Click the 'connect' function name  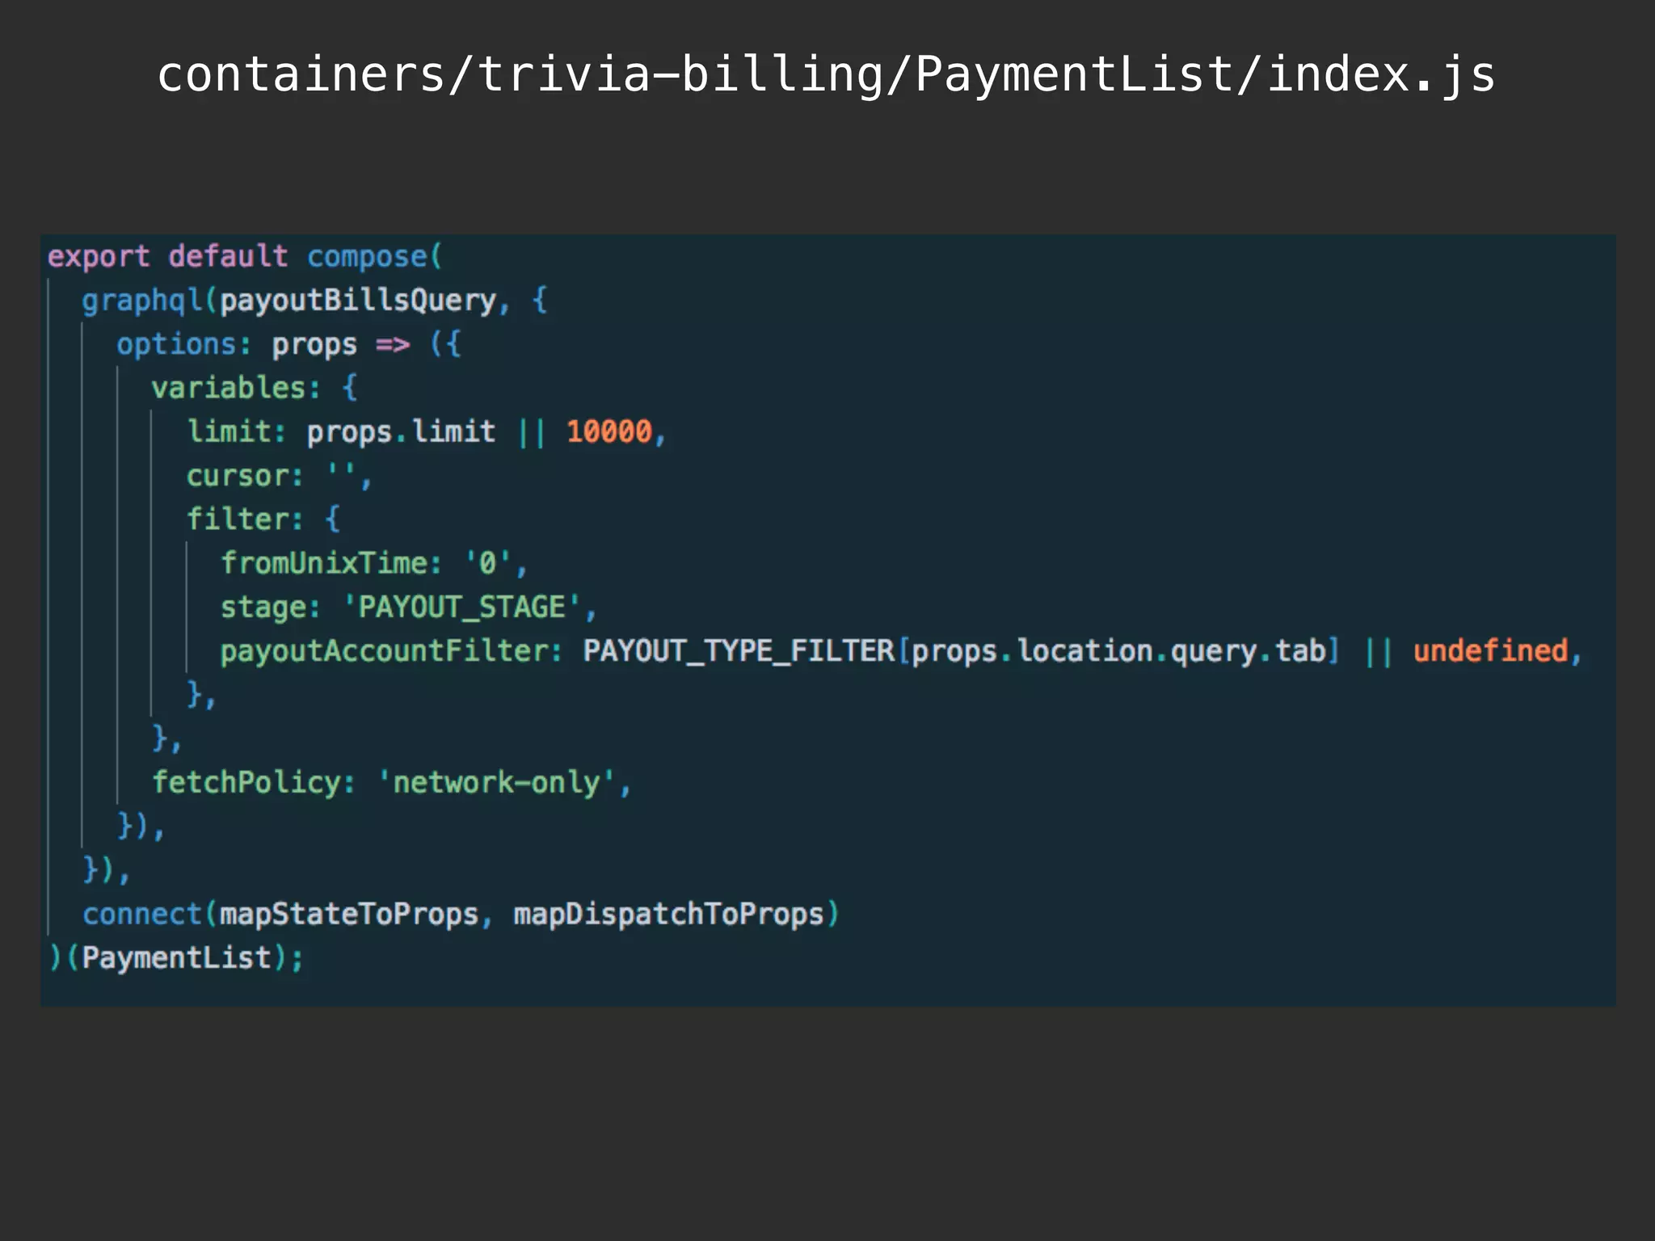click(x=142, y=915)
